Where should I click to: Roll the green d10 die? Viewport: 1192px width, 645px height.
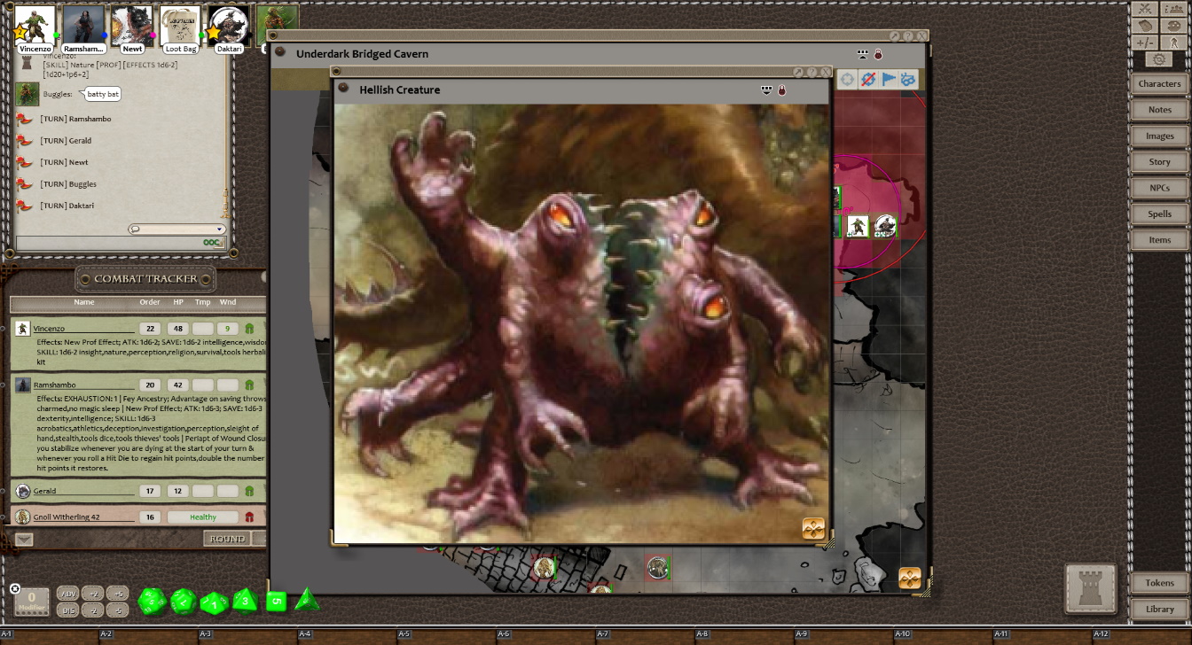click(214, 603)
